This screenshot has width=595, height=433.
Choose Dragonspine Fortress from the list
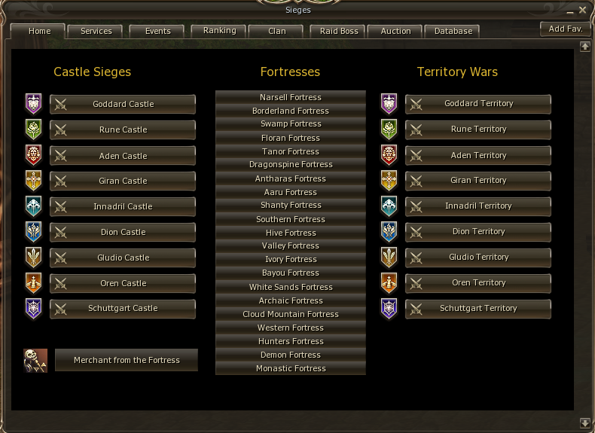(291, 165)
